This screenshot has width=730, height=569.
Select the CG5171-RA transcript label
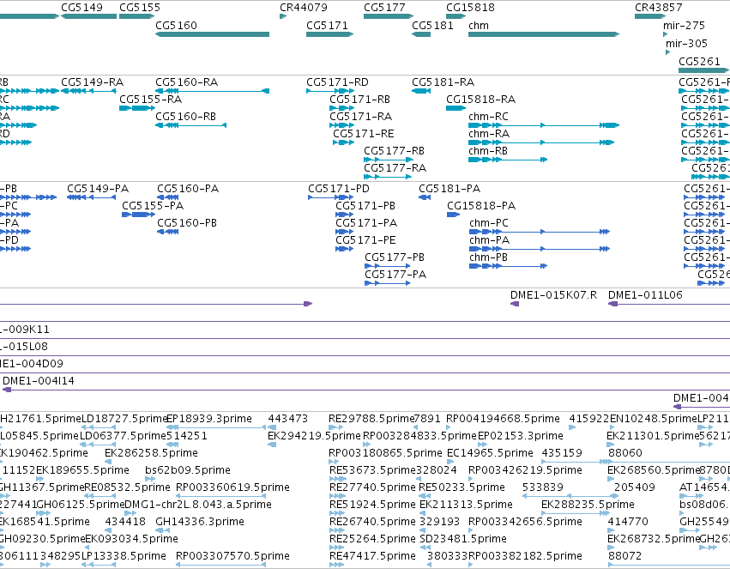pos(361,117)
